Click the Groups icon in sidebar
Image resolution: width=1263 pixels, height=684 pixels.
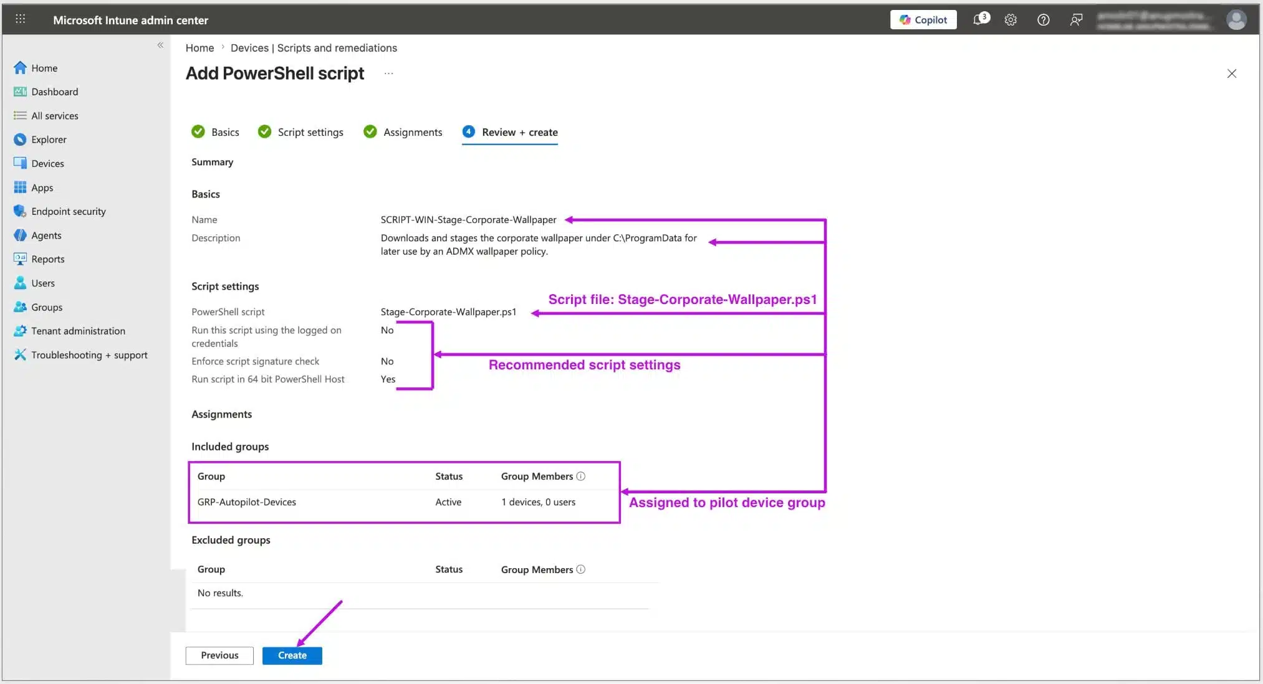(x=20, y=307)
